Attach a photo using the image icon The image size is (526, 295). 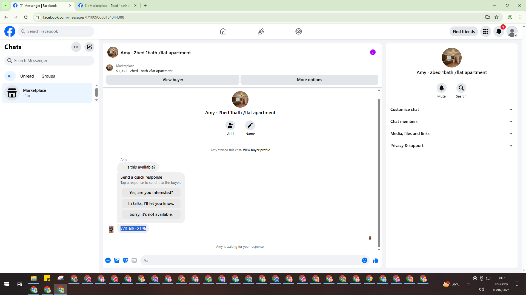(117, 260)
